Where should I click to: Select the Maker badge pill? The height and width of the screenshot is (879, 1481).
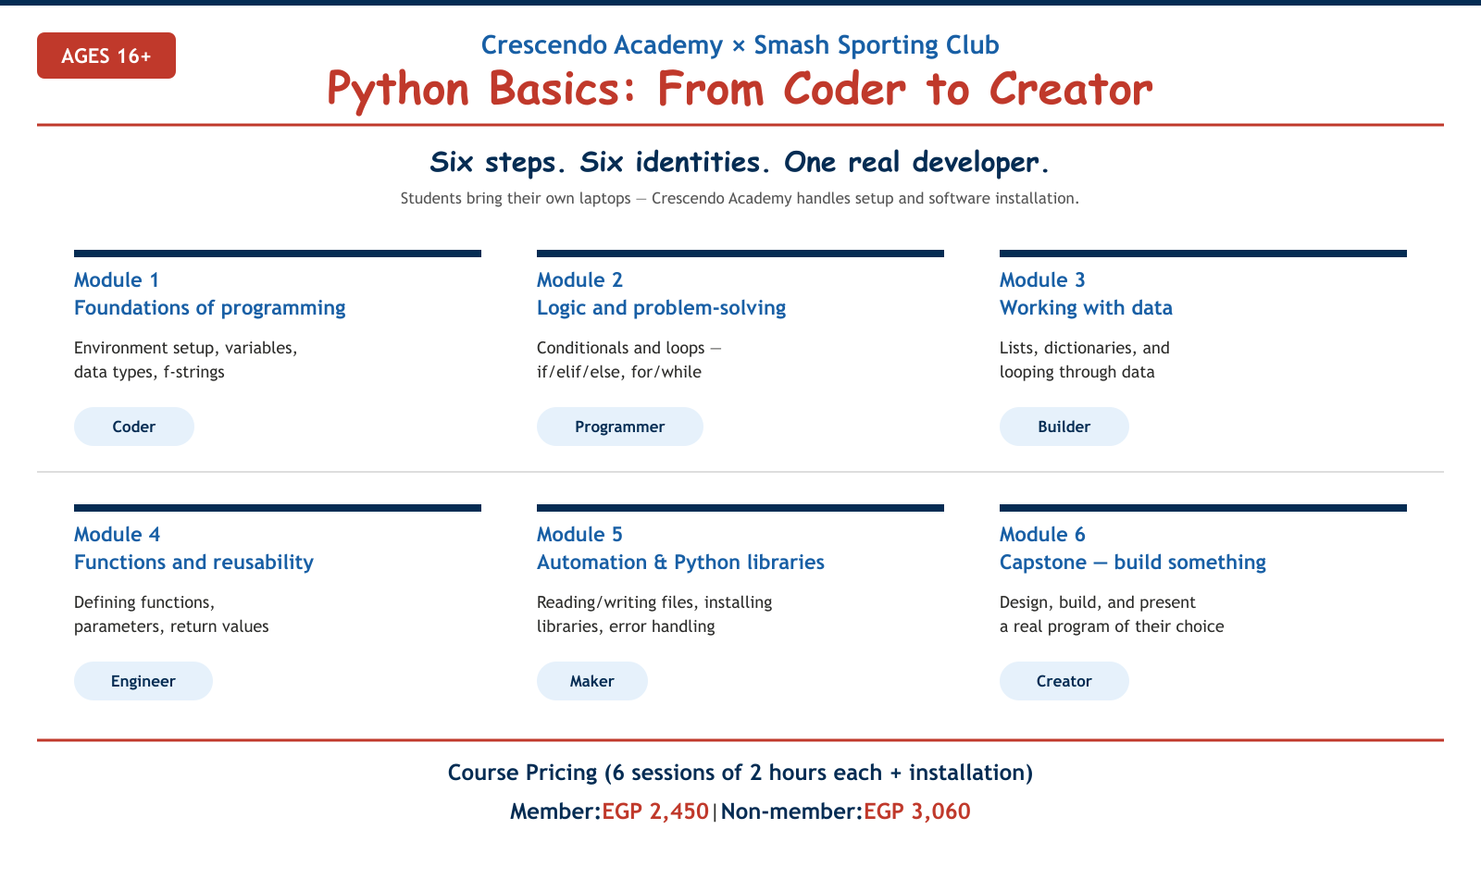(592, 681)
